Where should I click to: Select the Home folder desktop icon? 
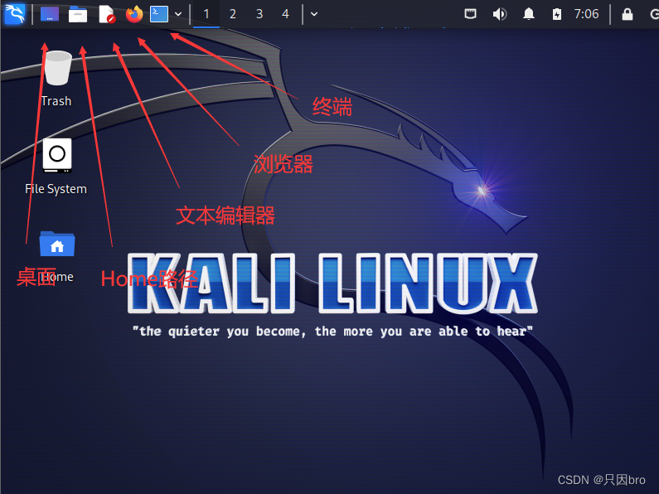[x=57, y=244]
